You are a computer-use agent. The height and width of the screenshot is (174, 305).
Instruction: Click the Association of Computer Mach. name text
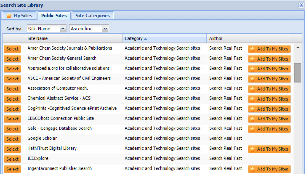(58, 88)
